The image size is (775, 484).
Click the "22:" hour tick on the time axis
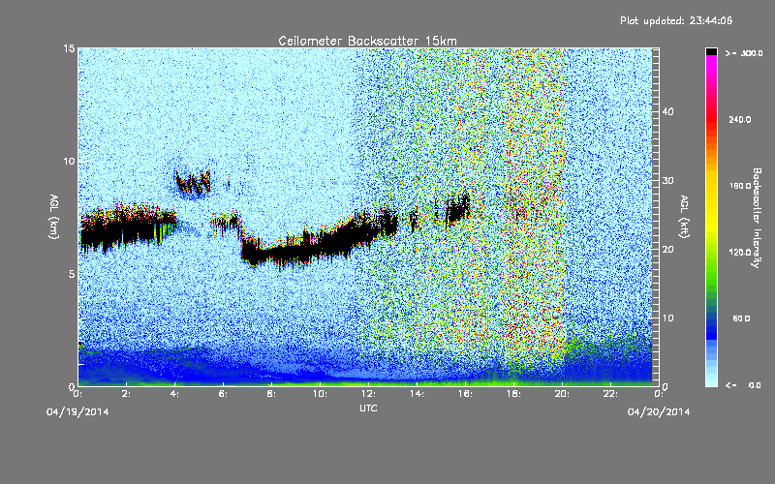pos(610,394)
